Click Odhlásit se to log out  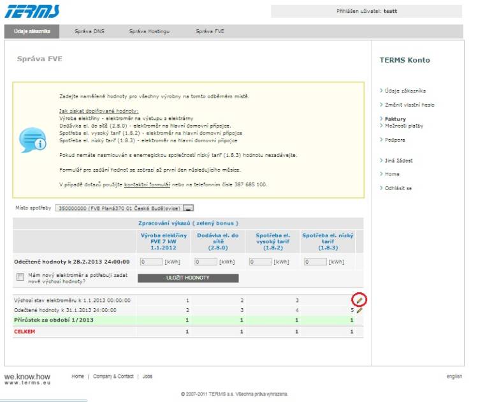click(398, 188)
